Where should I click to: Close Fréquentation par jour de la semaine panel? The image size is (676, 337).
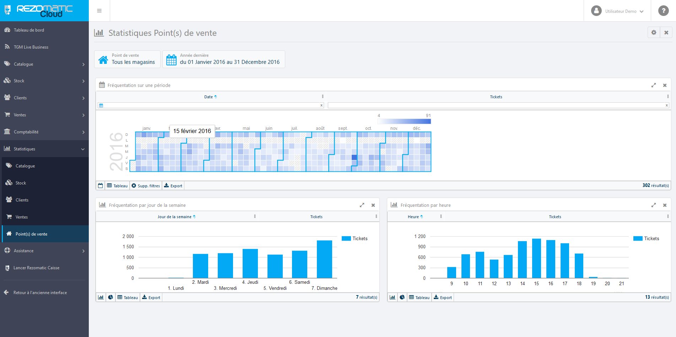point(373,205)
